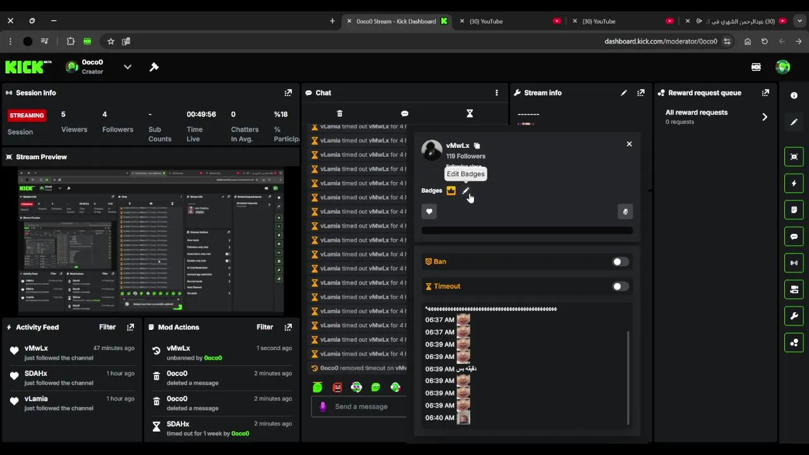Screen dimensions: 809x455
Task: Click the 0oco0 removed timeout chat line
Action: (x=359, y=368)
